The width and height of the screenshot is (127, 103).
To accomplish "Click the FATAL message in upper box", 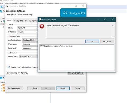I will pos(63,25).
